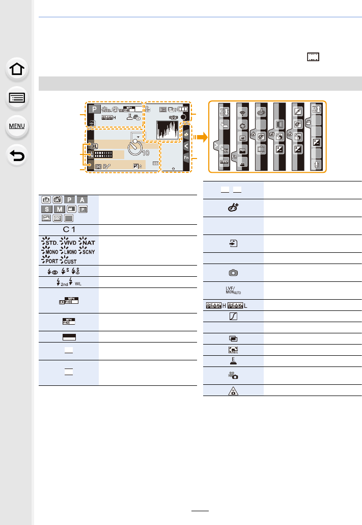Click the Overheat warning triangle icon
Viewport: 362px width, 525px height.
click(x=233, y=391)
